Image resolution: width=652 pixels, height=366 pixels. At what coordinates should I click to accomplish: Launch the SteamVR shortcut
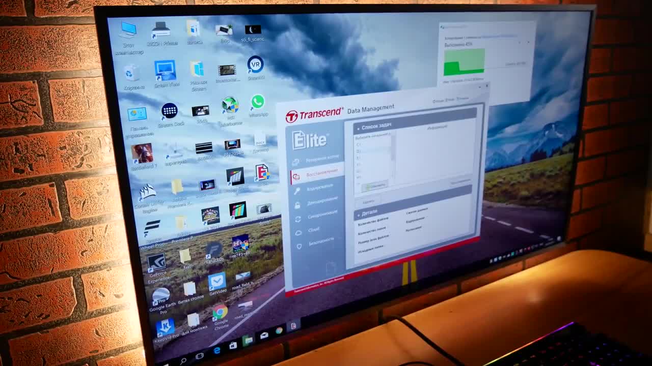pos(255,68)
